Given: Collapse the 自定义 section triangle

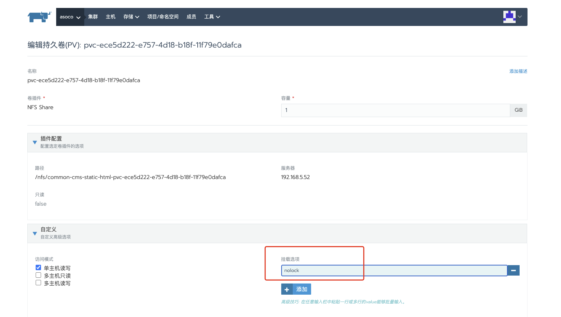Looking at the screenshot, I should tap(35, 233).
